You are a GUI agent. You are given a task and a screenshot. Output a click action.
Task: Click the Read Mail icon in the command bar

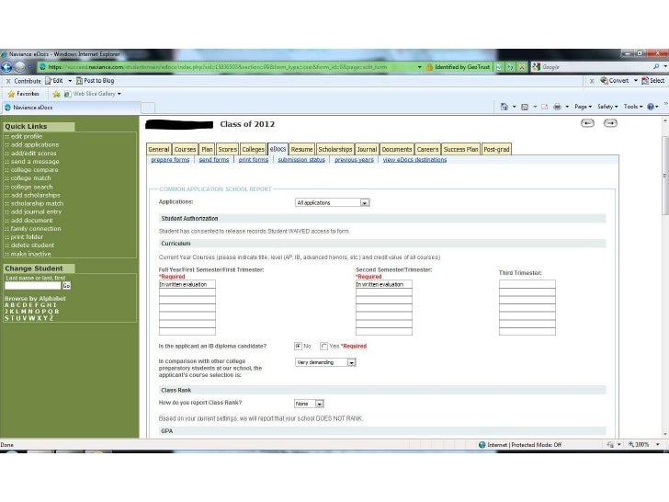(x=544, y=107)
